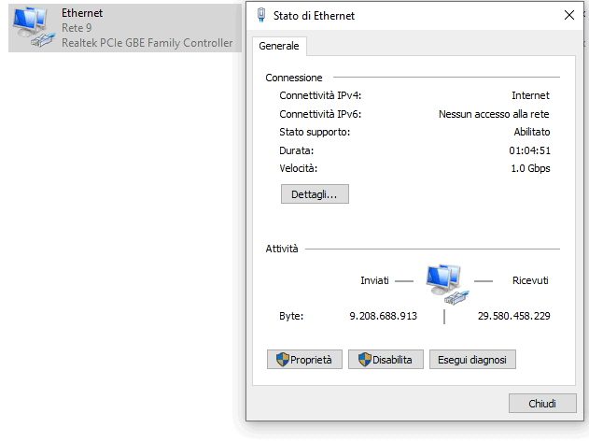
Task: Select the Ethernet network adapter icon
Action: [x=34, y=27]
